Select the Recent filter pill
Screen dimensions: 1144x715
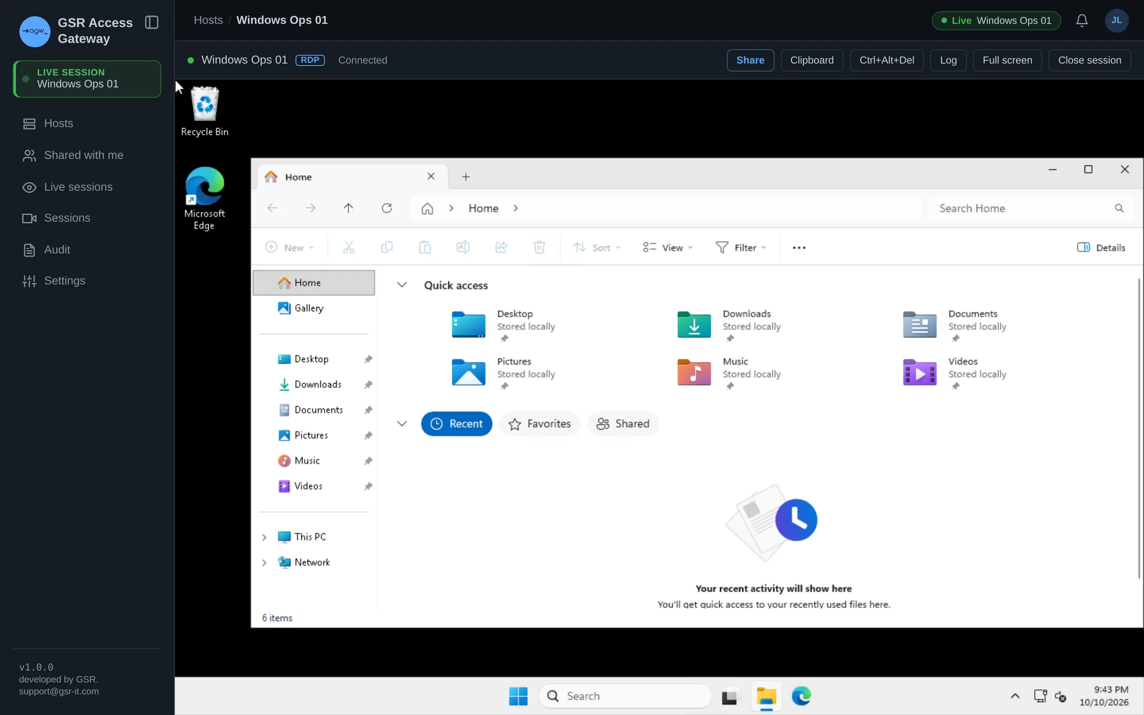click(x=456, y=424)
